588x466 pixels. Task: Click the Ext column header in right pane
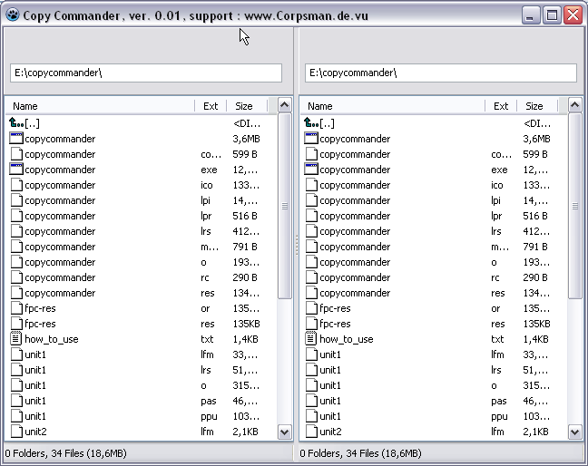[x=500, y=106]
